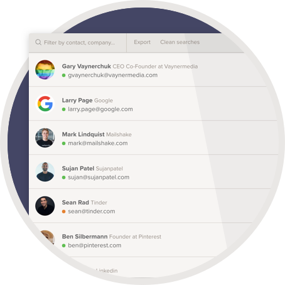
Task: Select the email ben@pinterest.com
Action: coord(95,245)
